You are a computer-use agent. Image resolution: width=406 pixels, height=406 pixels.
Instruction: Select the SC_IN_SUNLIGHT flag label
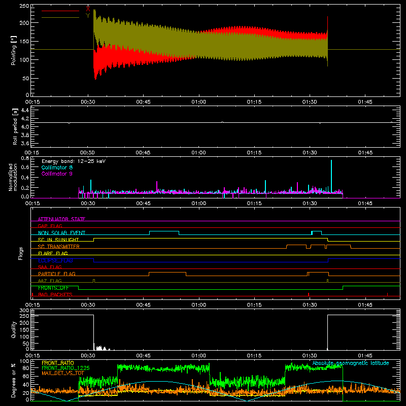[58, 240]
